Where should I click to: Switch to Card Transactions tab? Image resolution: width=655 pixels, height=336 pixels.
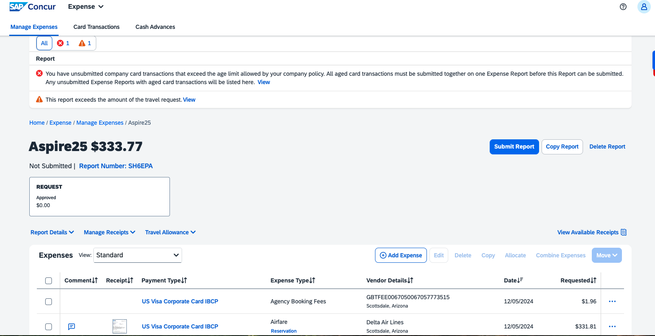[x=97, y=27]
